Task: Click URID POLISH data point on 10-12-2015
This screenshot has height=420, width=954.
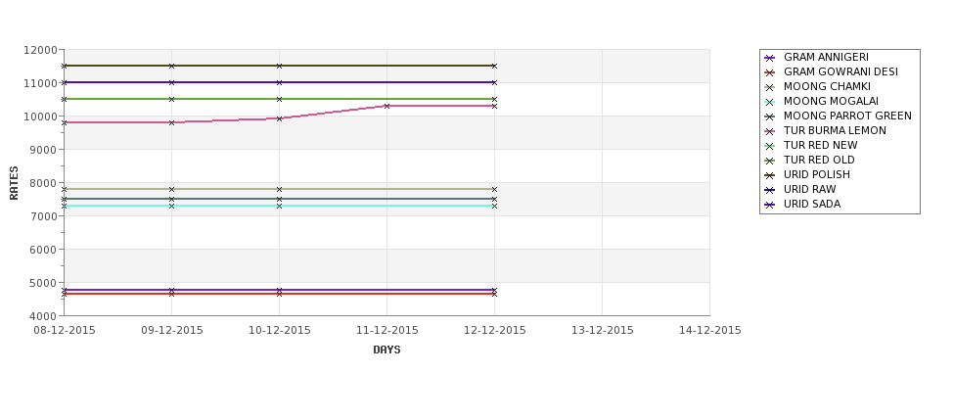Action: (x=279, y=66)
